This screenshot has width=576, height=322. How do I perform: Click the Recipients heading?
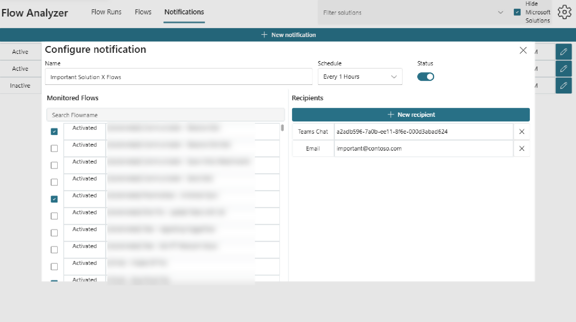[307, 98]
